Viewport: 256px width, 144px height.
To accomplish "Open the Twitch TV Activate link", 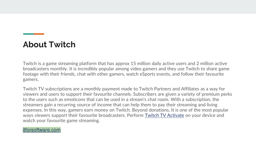I will (164, 115).
